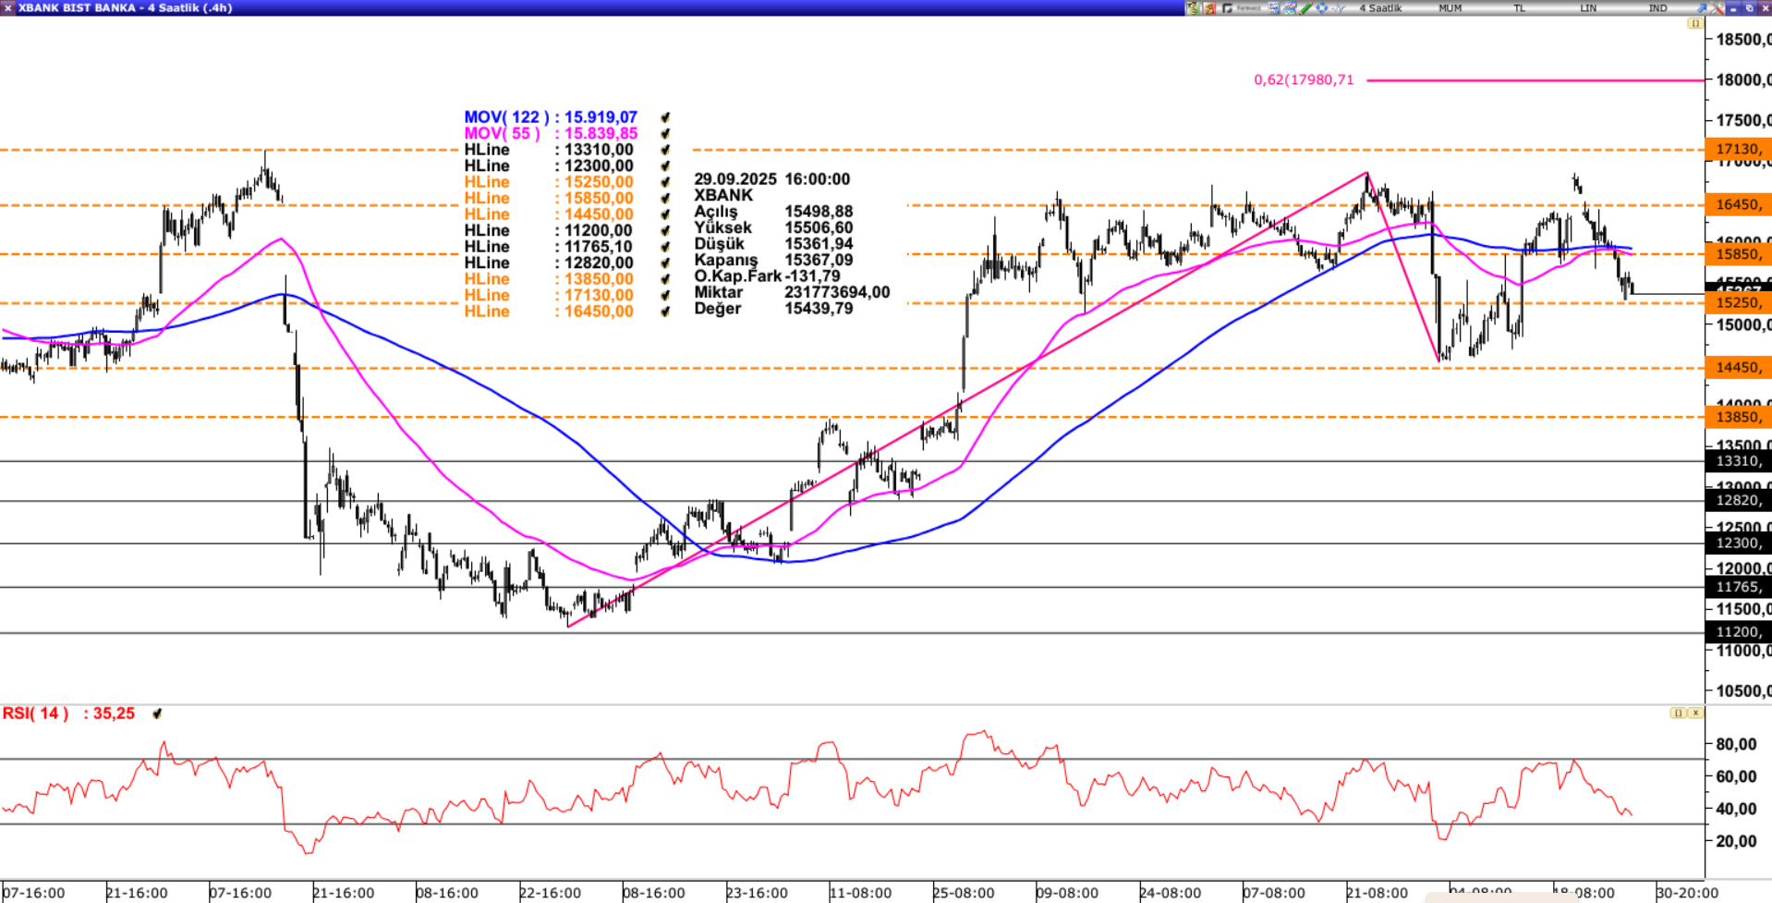Open the 4 Saatlik timeframe dropdown

click(x=1380, y=8)
